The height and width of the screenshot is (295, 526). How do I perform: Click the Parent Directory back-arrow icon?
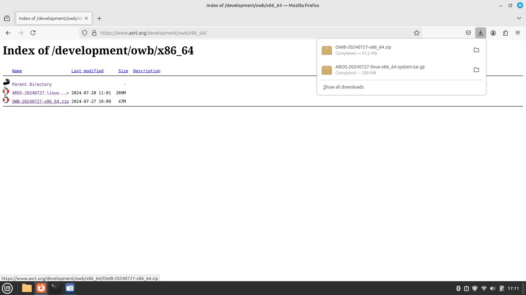[6, 82]
